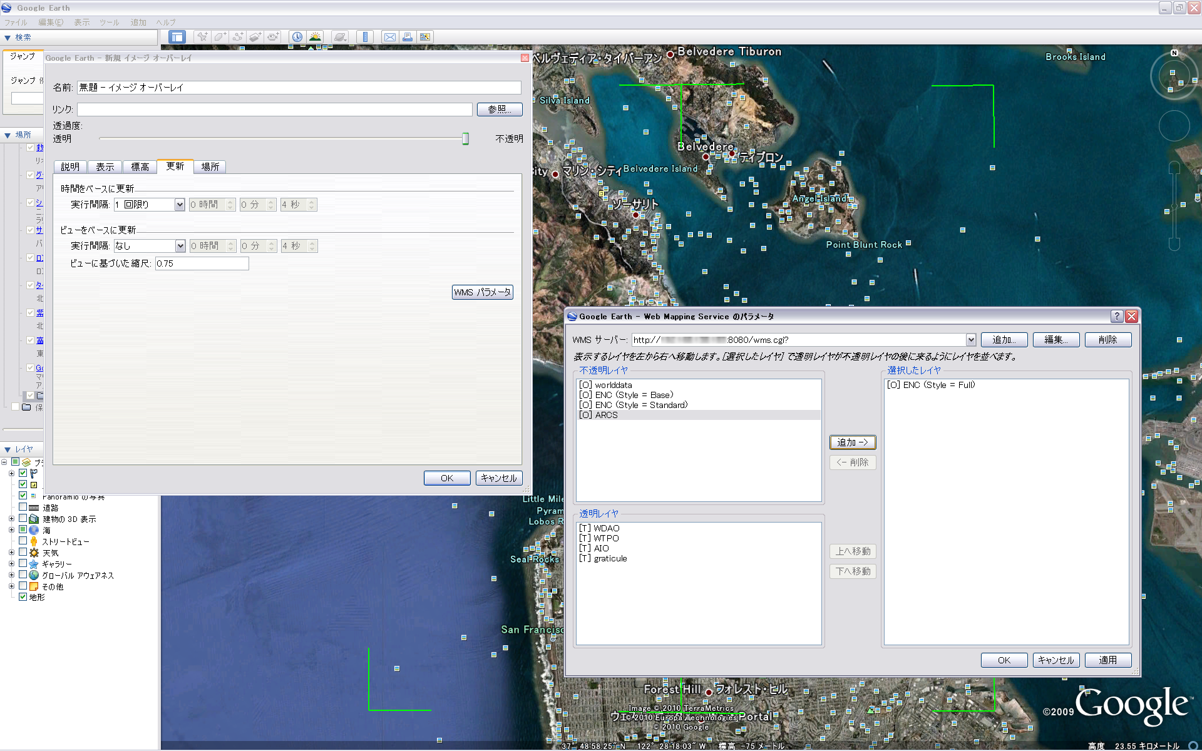Open time-based 実行間隔 dropdown (1 回限り)
The width and height of the screenshot is (1202, 751).
coord(180,205)
